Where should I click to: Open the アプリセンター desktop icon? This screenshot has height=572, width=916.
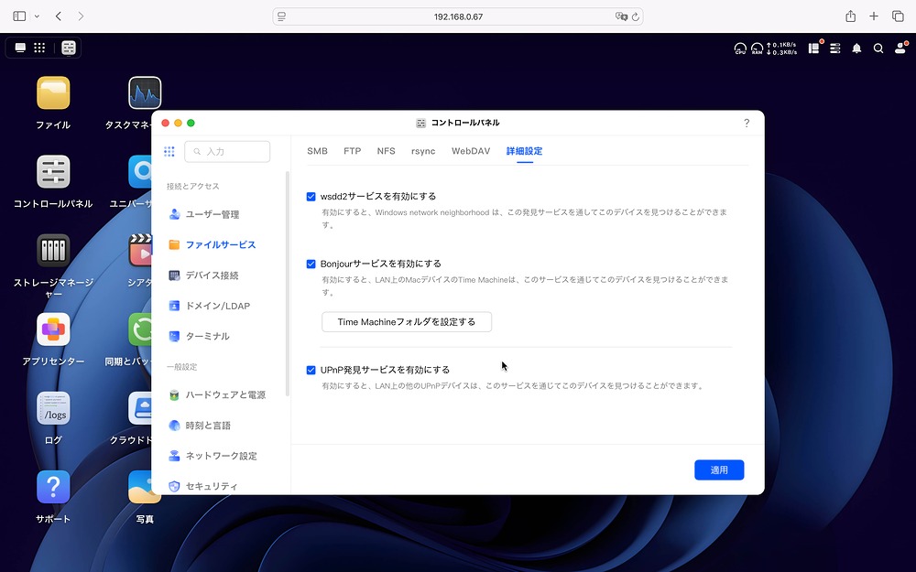pos(52,329)
